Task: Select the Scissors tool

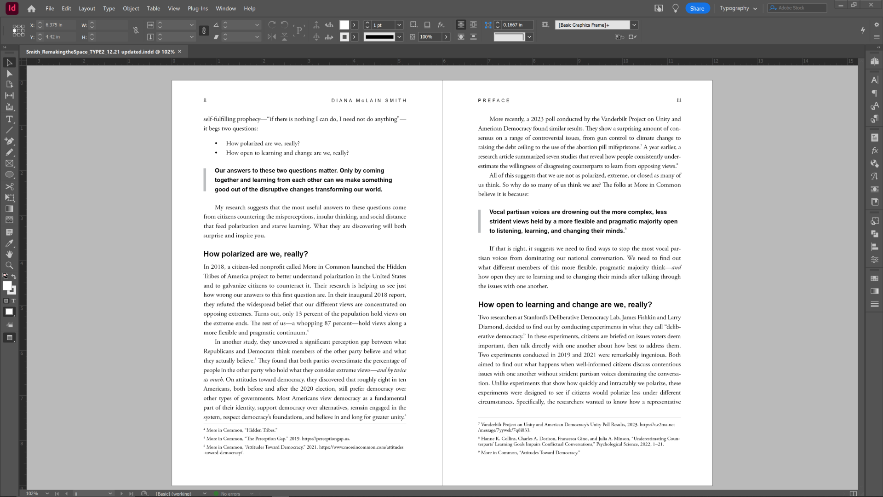Action: click(9, 186)
